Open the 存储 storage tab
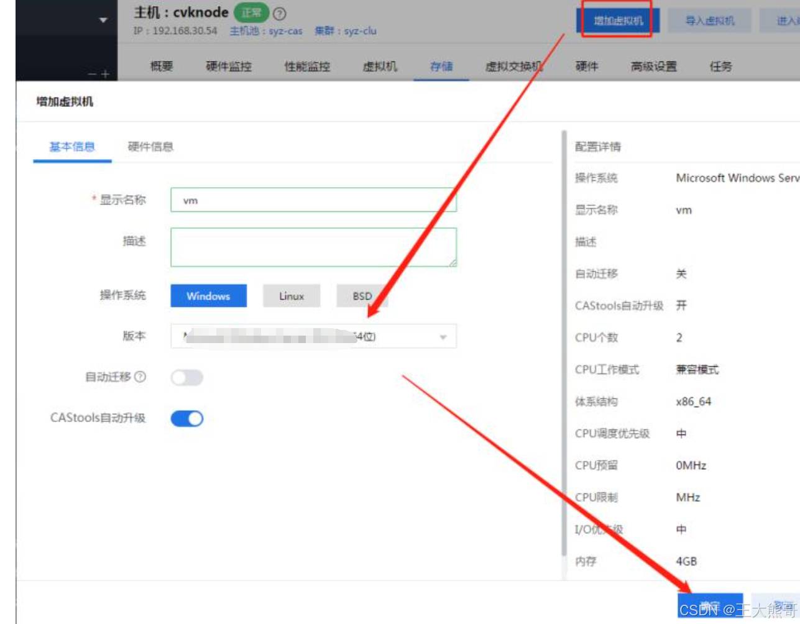 (441, 67)
